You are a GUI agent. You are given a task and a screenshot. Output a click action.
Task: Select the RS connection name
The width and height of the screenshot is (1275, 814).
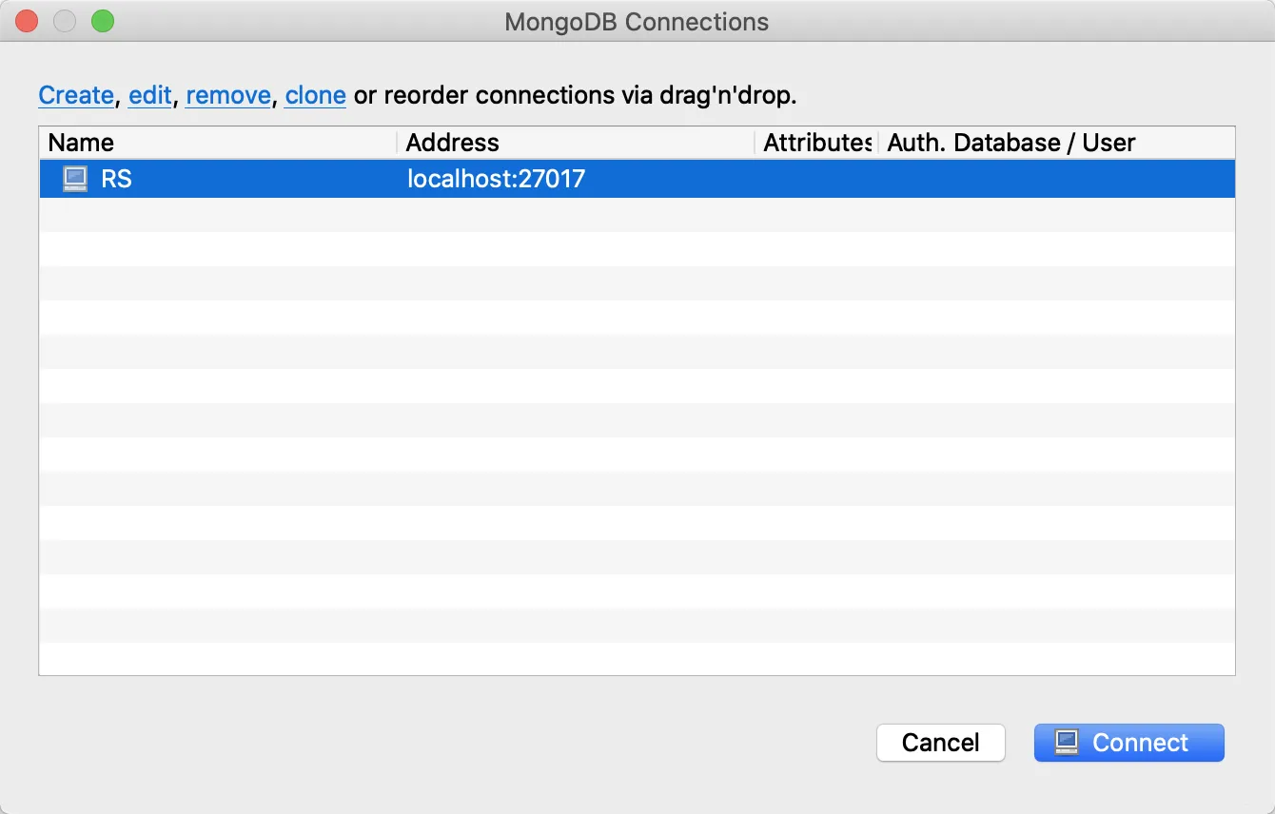[x=116, y=179]
